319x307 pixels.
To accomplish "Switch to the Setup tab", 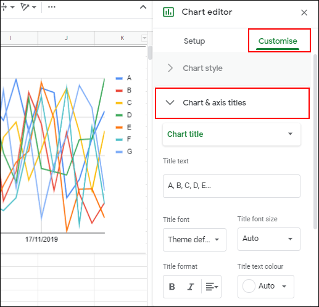I will coord(194,41).
